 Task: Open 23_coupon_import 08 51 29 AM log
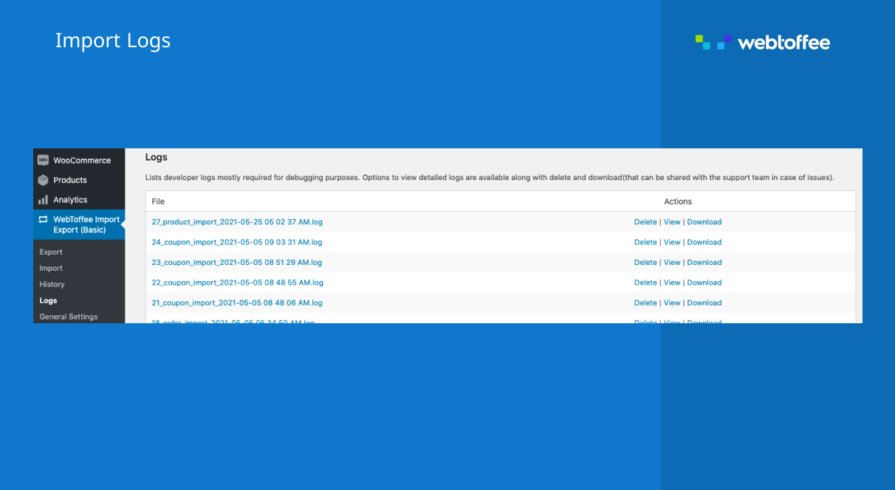pyautogui.click(x=237, y=263)
